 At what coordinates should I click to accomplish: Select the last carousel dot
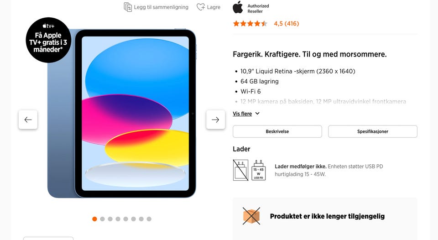(x=149, y=219)
